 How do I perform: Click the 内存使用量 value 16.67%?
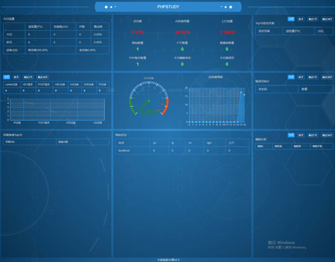coord(182,32)
